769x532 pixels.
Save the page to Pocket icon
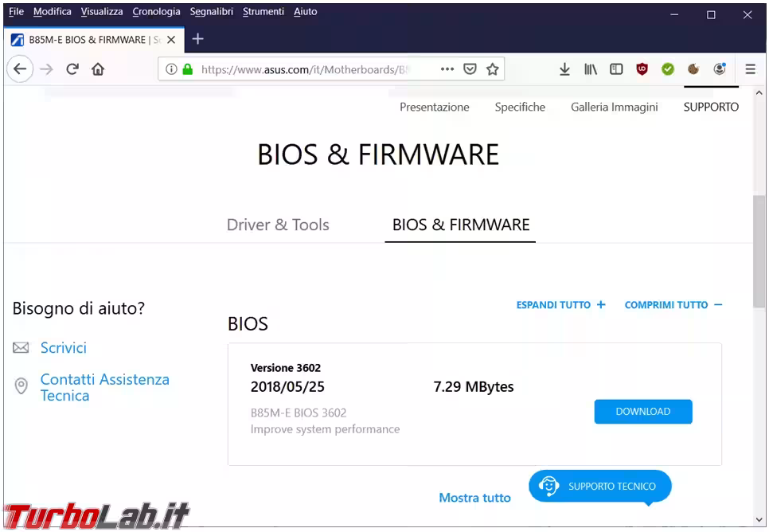point(470,69)
